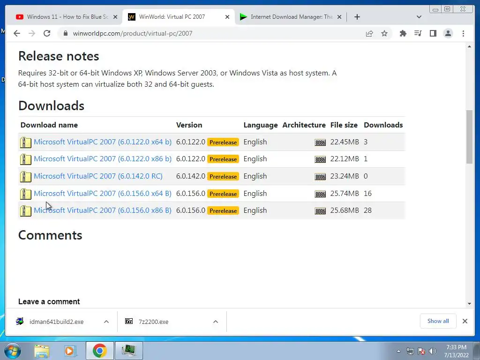
Task: Share this page using the share icon
Action: point(369,33)
